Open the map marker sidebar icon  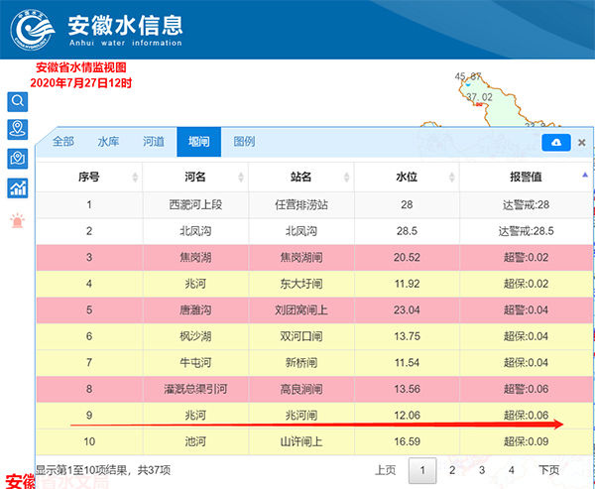pos(18,159)
